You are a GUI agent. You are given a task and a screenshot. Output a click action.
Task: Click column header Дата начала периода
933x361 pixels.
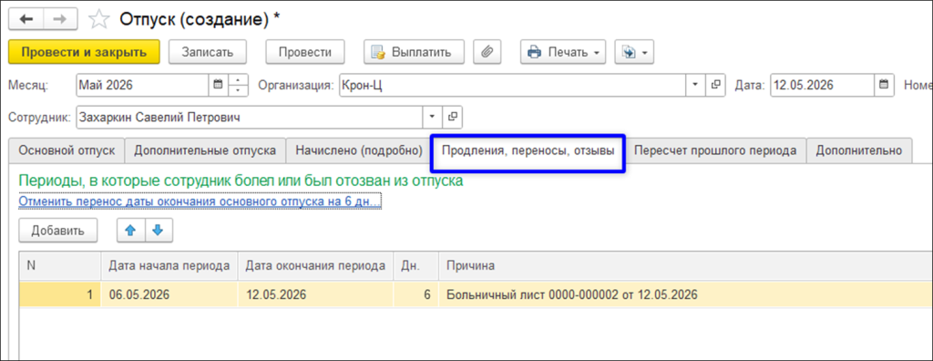point(169,265)
